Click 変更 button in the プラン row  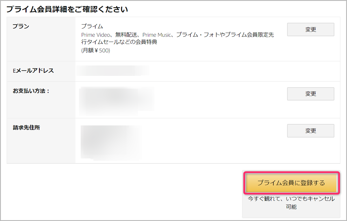311,30
